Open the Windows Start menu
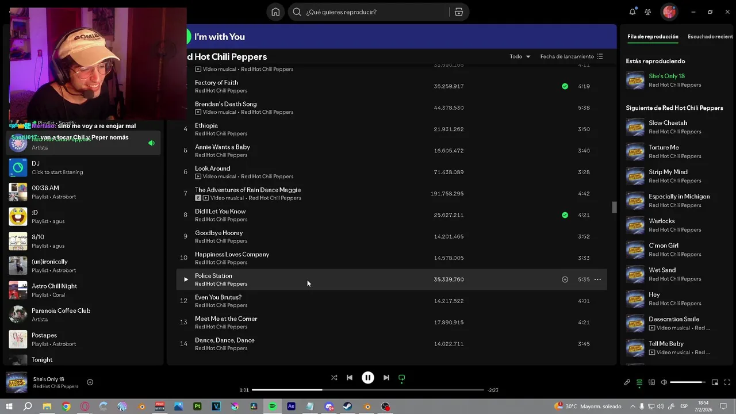 tap(9, 407)
